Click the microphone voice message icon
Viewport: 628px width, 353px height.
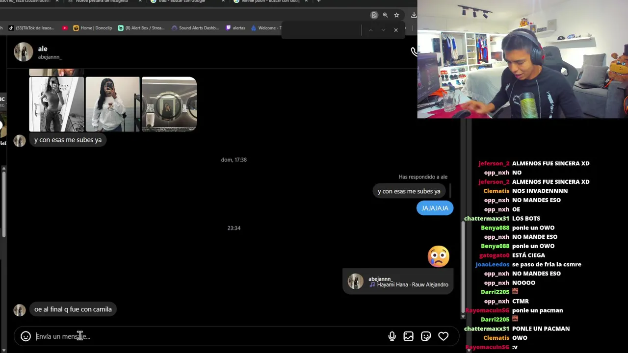point(392,336)
